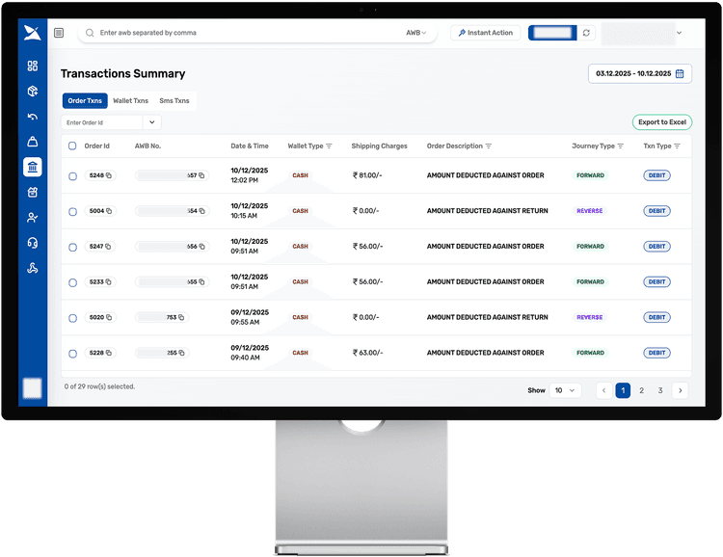The height and width of the screenshot is (557, 723).
Task: Click the headset support sidebar icon
Action: tap(32, 243)
